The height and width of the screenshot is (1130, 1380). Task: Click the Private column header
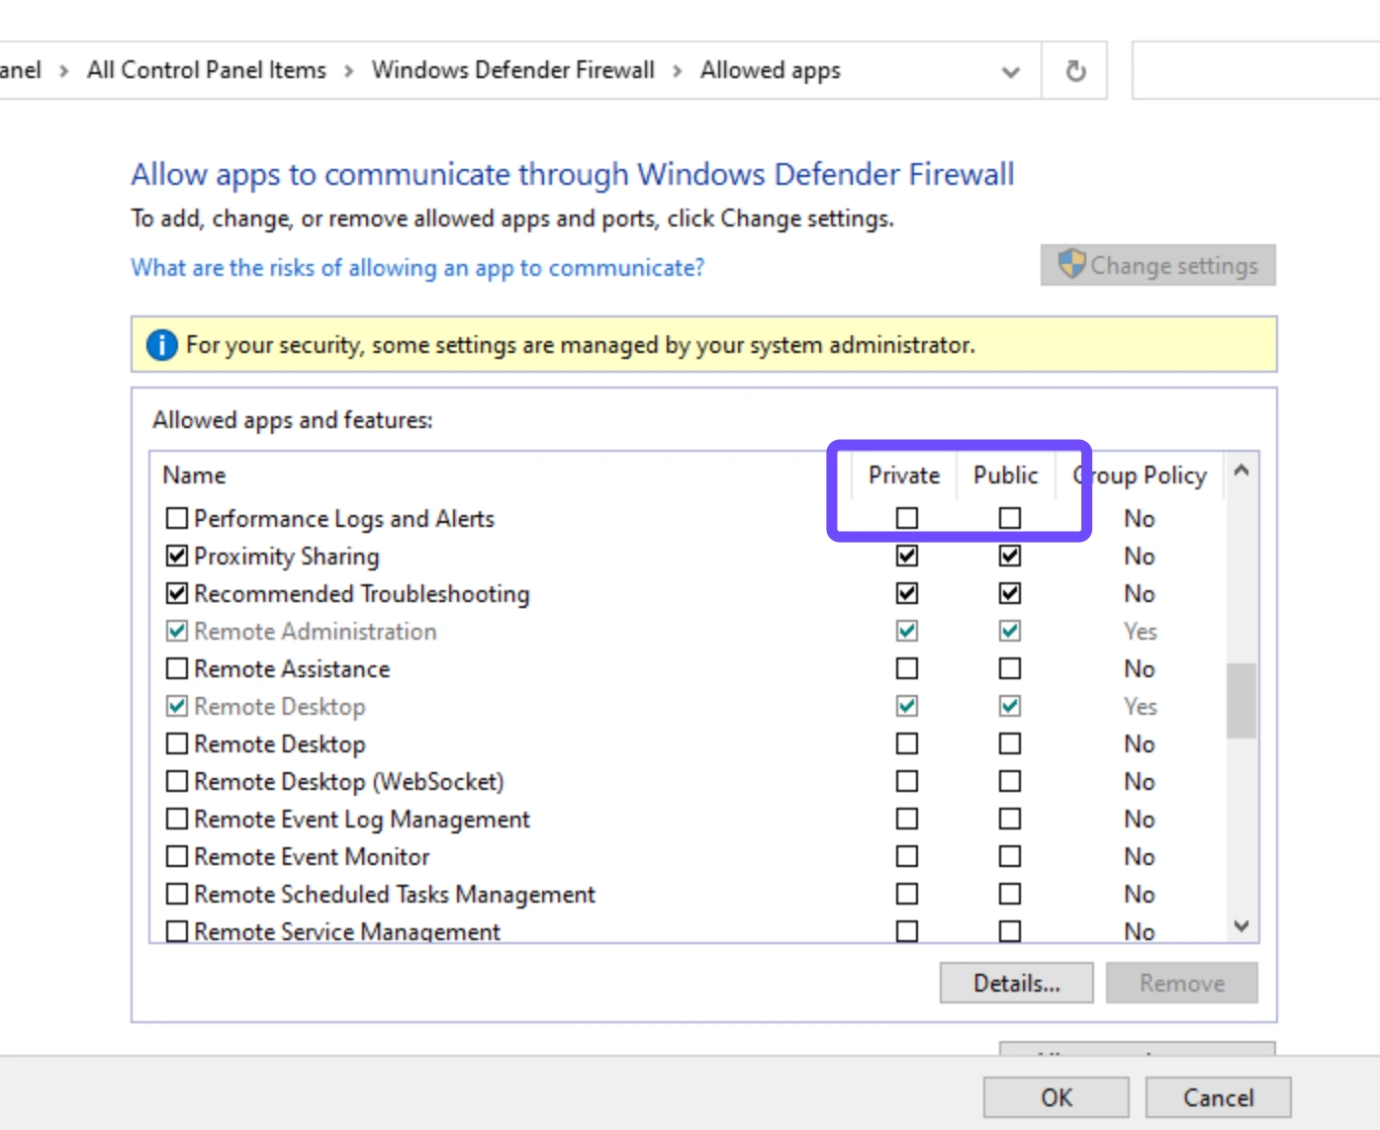[903, 476]
